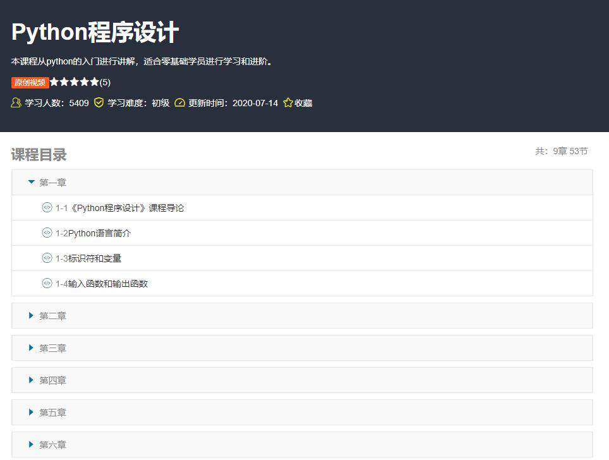Expand 第二章 with its triangle arrow
The height and width of the screenshot is (460, 609).
pyautogui.click(x=31, y=315)
